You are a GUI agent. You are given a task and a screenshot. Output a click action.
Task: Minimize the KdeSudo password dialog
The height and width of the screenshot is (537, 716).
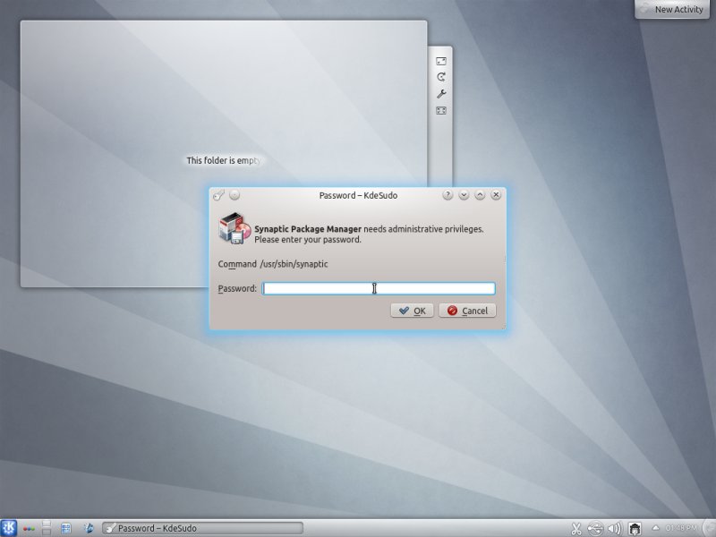pyautogui.click(x=464, y=195)
